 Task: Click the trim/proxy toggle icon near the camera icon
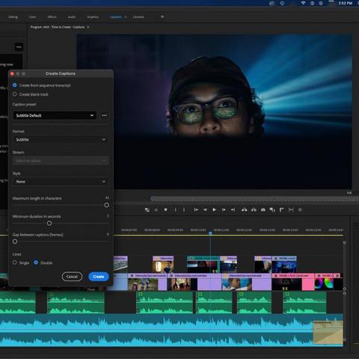tap(281, 209)
